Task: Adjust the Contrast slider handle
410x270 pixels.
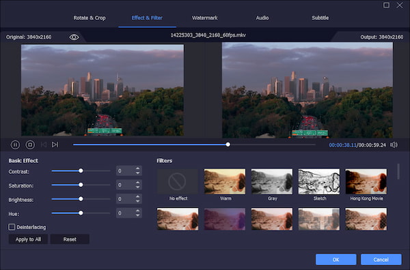Action: 81,170
